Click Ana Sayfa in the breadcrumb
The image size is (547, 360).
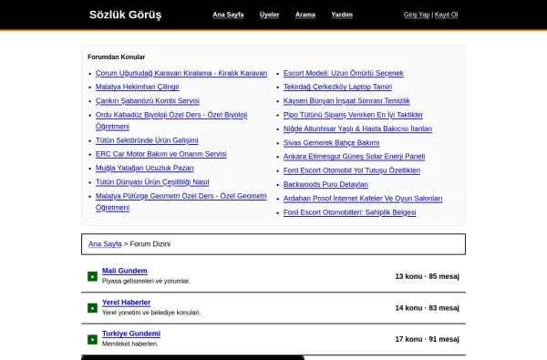click(x=105, y=244)
